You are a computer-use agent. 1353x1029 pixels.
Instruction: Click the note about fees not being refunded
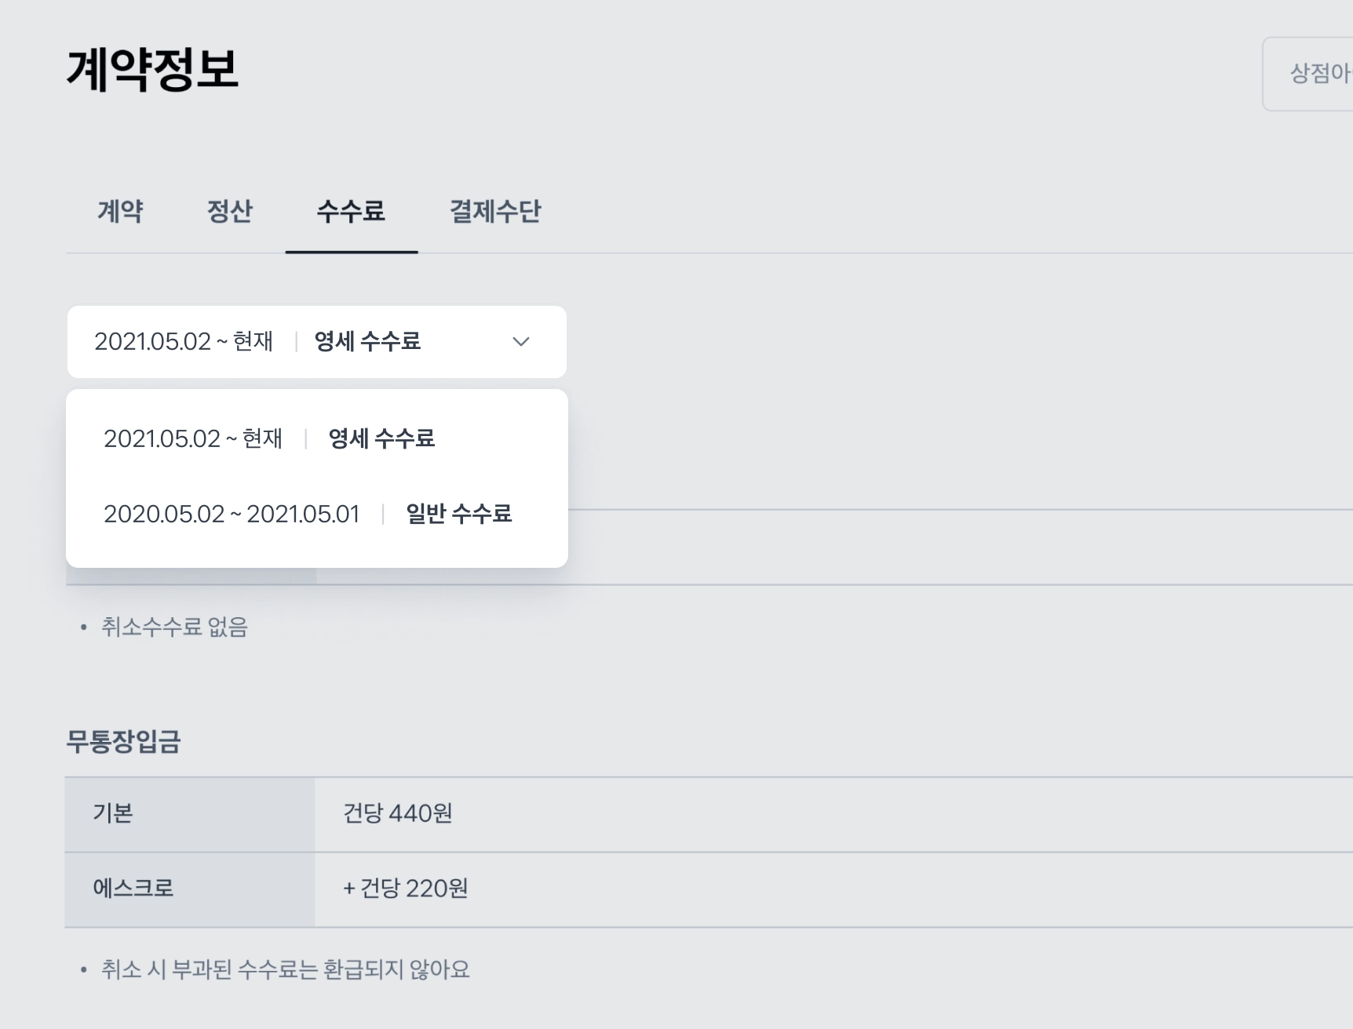click(x=285, y=970)
